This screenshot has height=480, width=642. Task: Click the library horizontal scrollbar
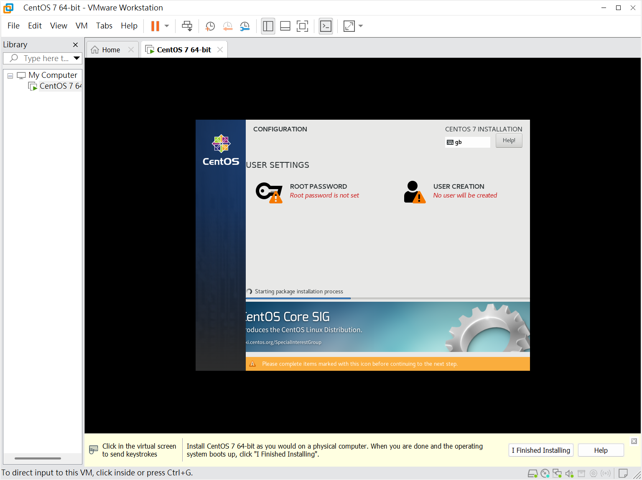(38, 458)
